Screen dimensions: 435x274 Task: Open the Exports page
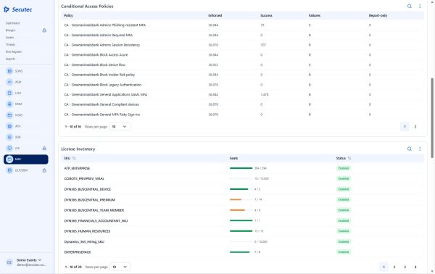pos(11,59)
